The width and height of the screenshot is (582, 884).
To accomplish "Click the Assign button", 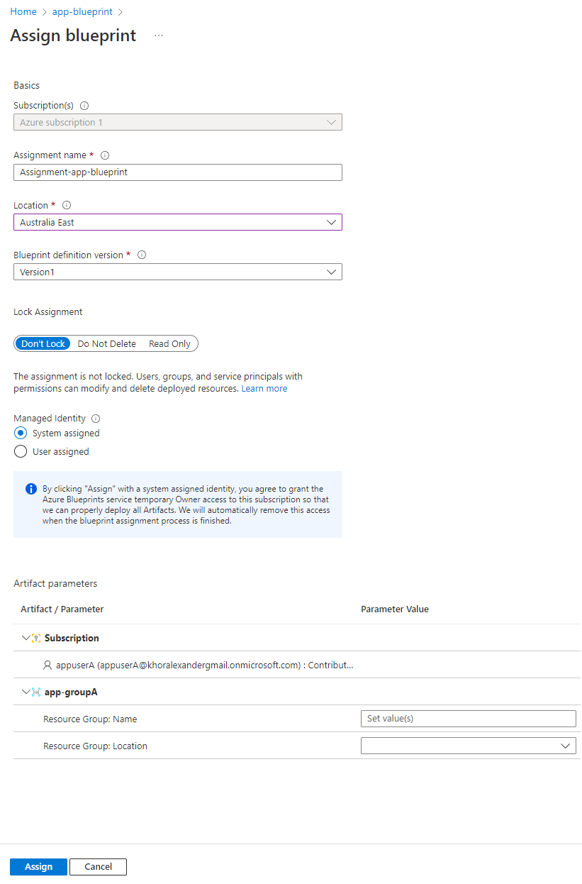I will [38, 866].
